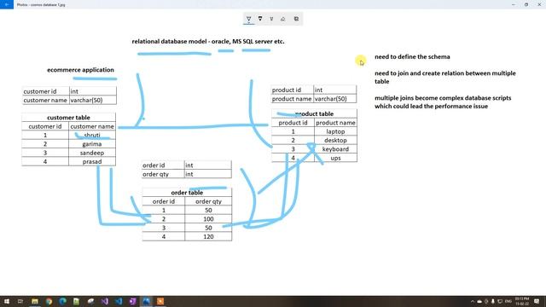Launch Google Chrome from the taskbar
Viewport: 546px width, 307px height.
coord(49,301)
